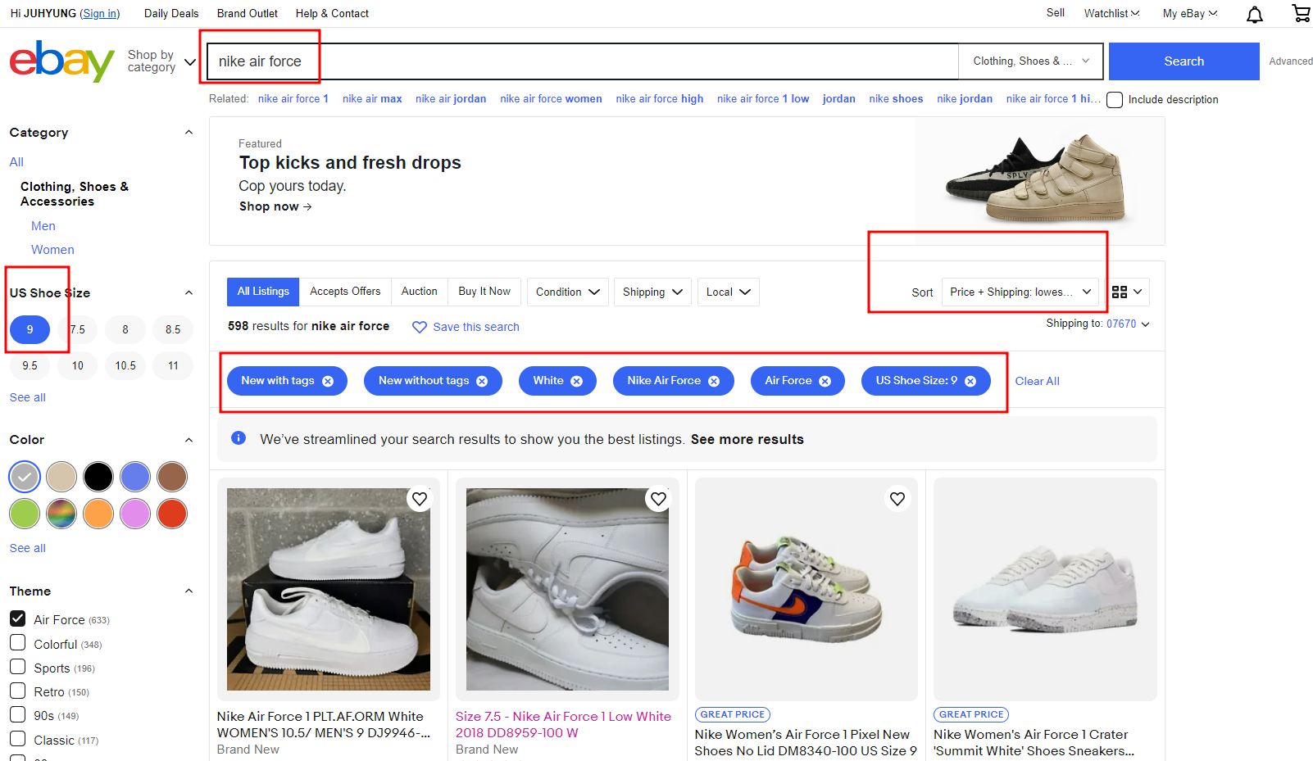Toggle the Air Force theme checkbox

click(x=18, y=618)
